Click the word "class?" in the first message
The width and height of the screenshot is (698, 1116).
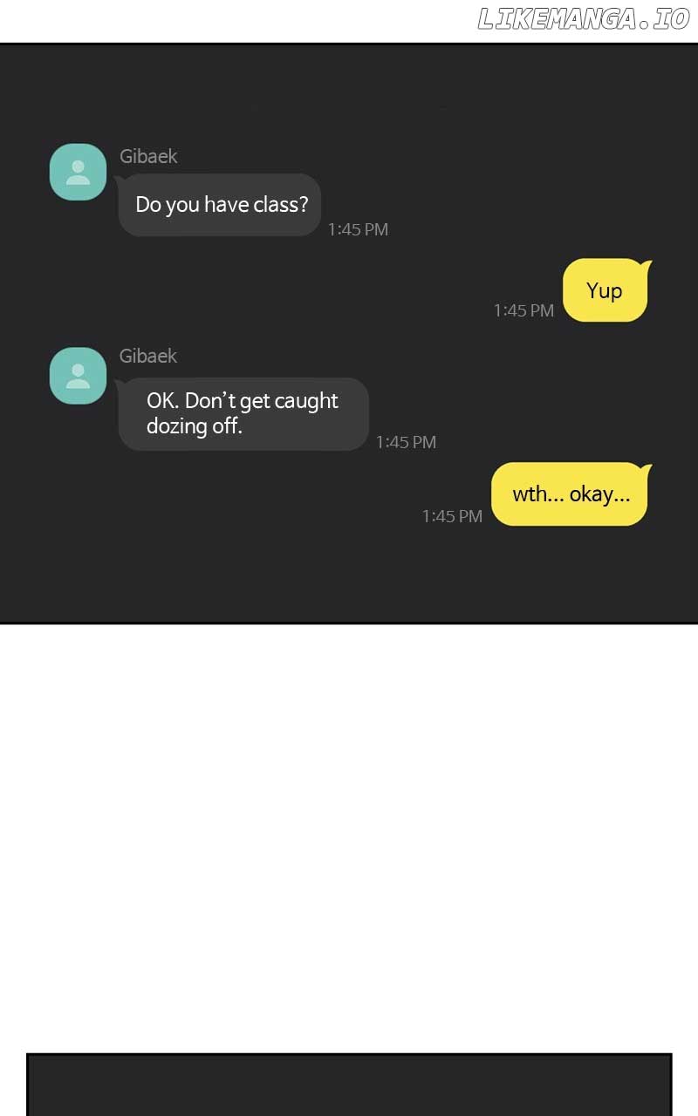click(x=281, y=205)
